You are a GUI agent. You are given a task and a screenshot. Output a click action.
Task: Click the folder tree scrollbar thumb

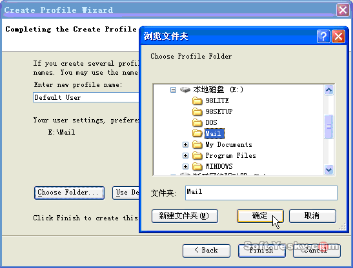pos(328,126)
